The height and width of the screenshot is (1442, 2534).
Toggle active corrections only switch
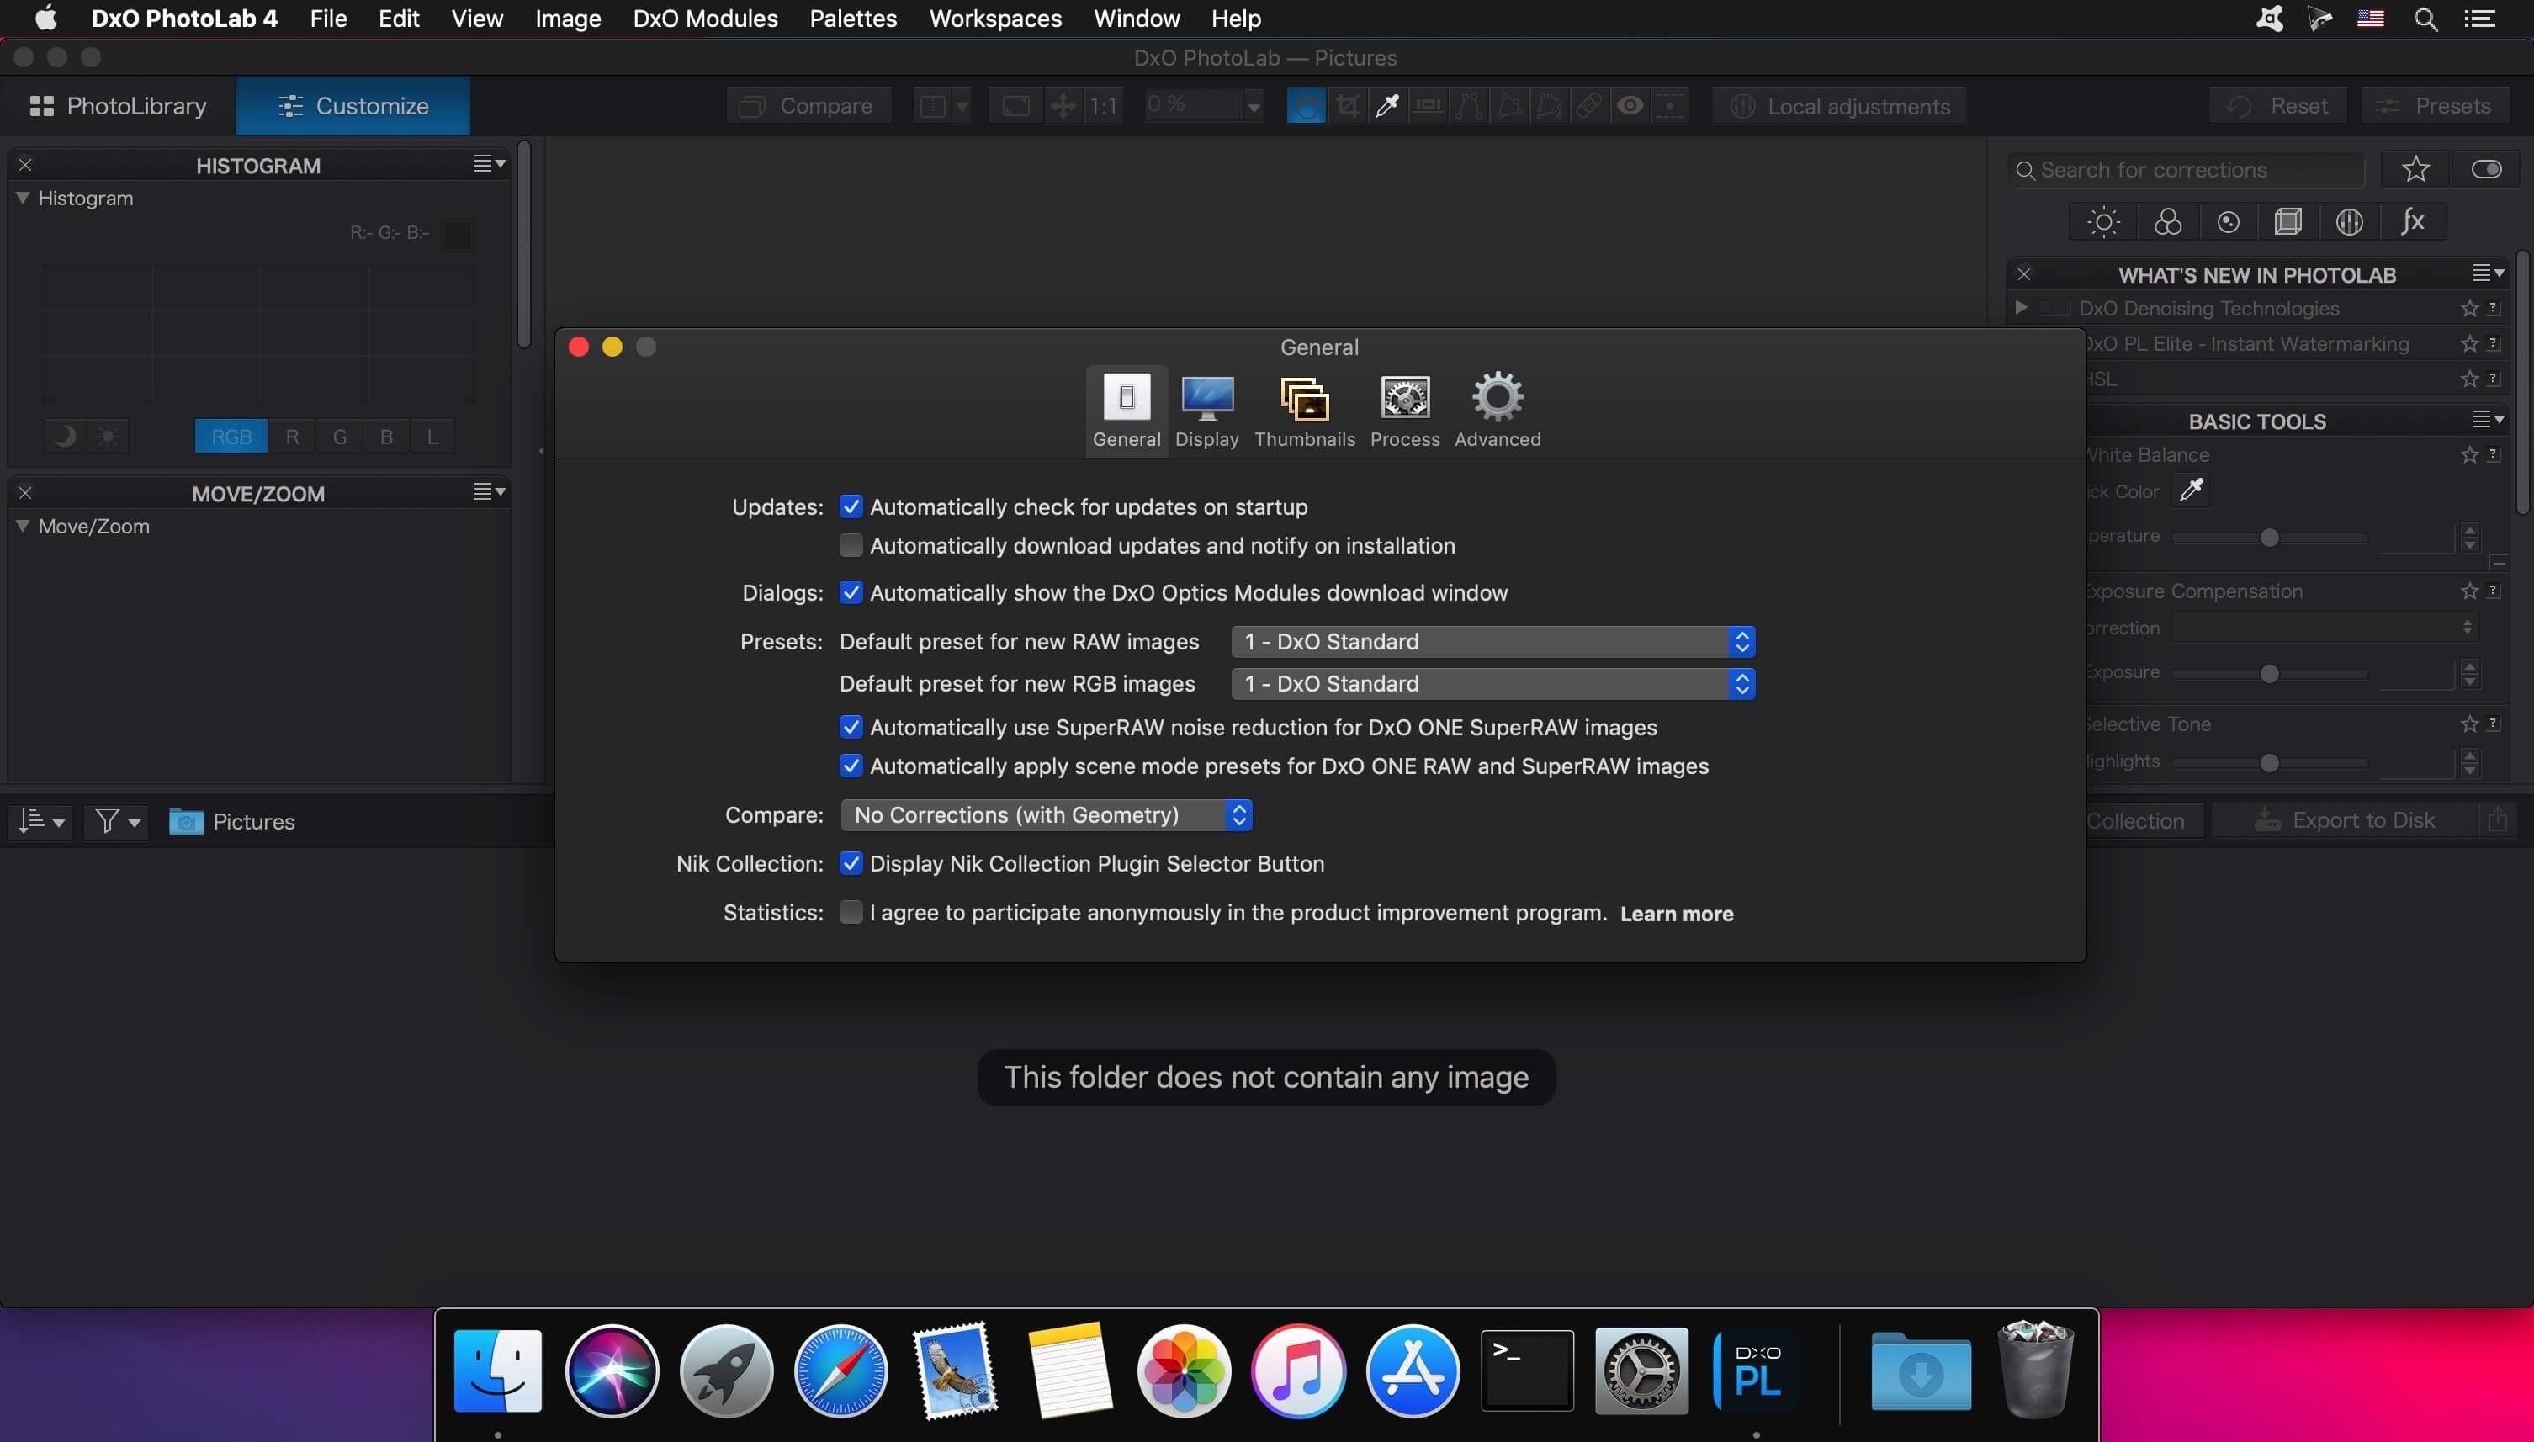click(x=2487, y=169)
